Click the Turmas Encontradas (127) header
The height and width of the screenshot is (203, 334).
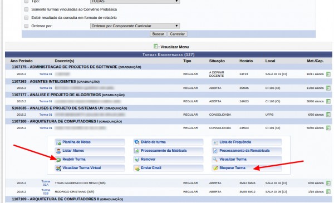coord(169,55)
